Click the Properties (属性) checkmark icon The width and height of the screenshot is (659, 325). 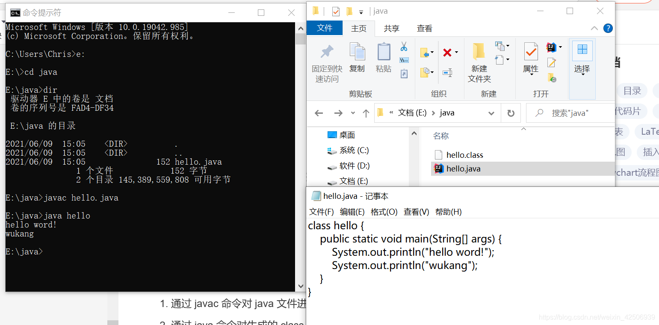pos(531,52)
